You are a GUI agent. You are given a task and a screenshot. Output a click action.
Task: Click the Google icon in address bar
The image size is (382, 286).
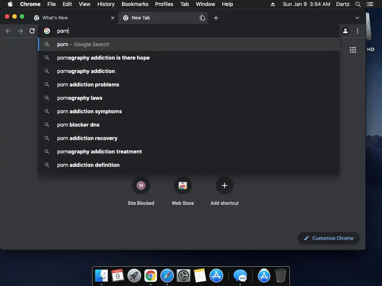[47, 31]
